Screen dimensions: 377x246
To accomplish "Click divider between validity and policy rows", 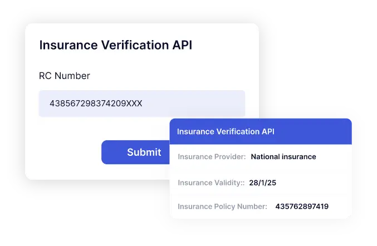I will coord(261,194).
